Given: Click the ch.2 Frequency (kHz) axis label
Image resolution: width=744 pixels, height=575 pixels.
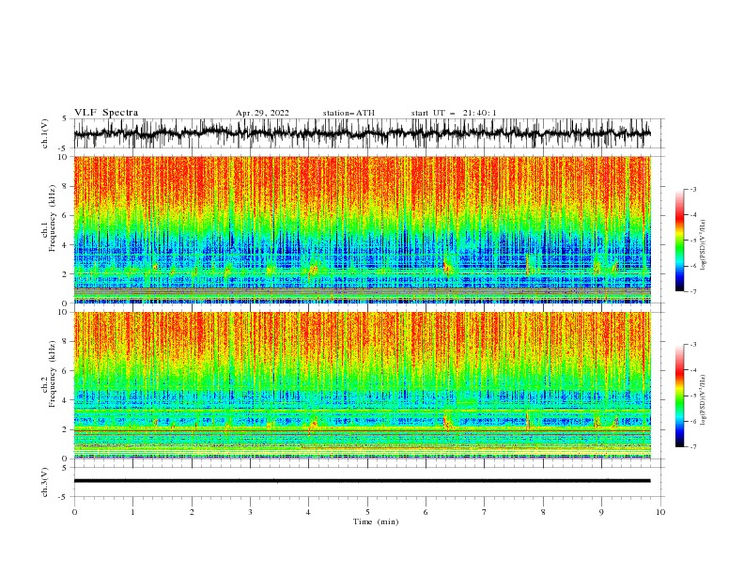Looking at the screenshot, I should click(x=49, y=373).
